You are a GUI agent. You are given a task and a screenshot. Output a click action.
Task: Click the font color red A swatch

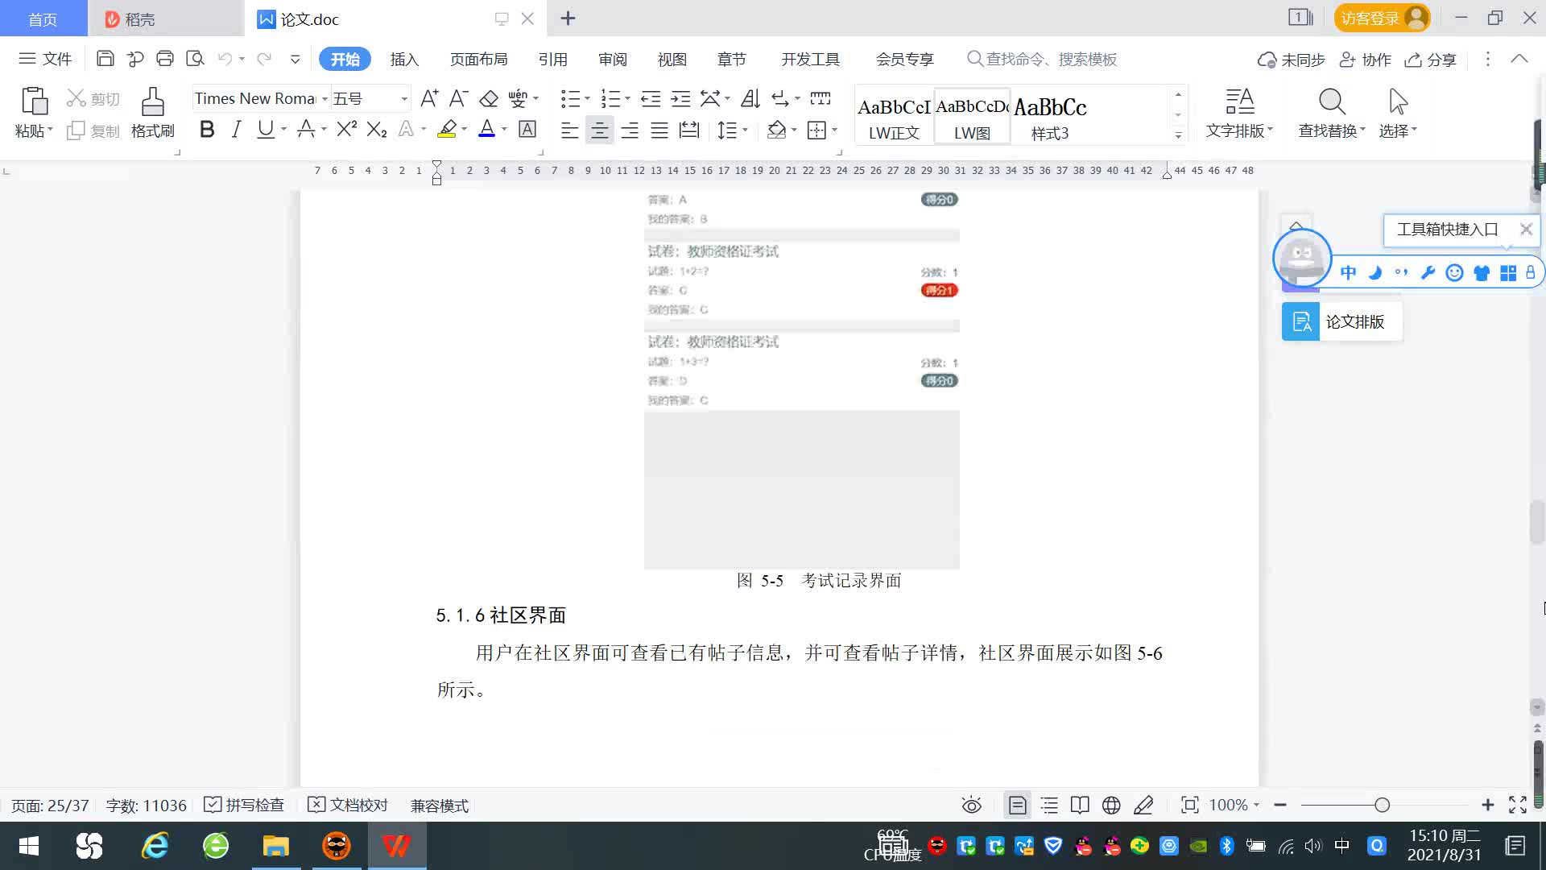[486, 130]
